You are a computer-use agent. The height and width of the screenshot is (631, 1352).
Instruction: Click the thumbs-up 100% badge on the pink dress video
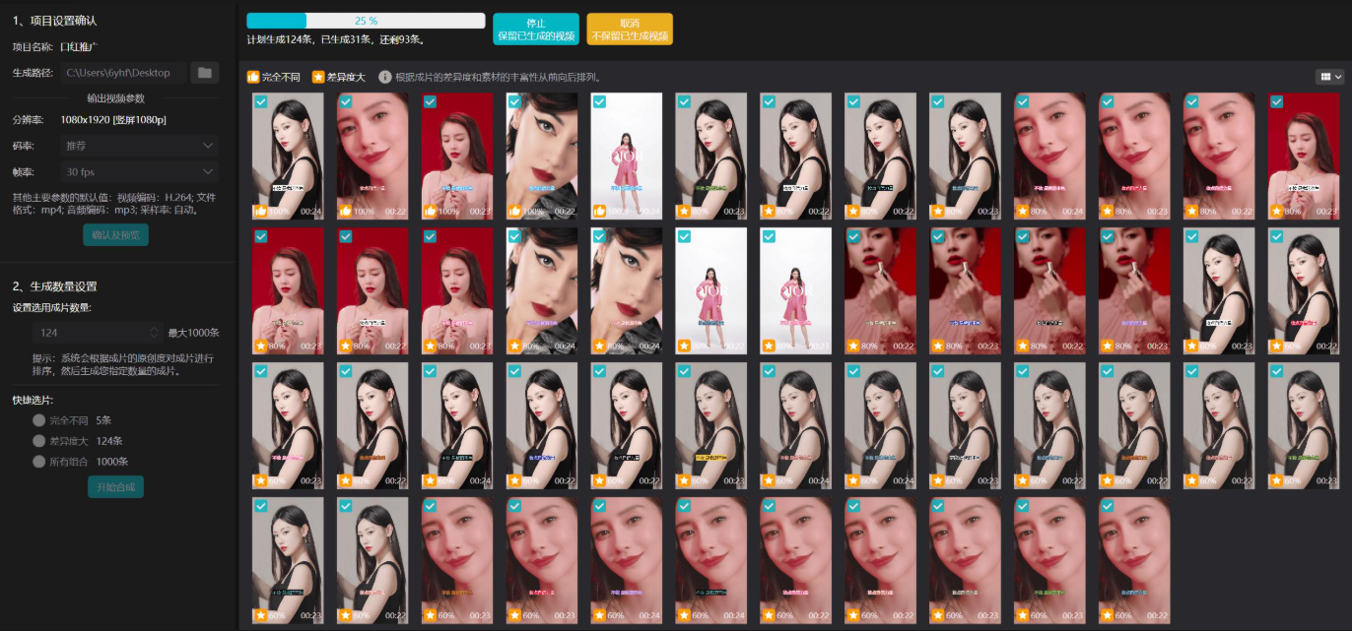[599, 211]
